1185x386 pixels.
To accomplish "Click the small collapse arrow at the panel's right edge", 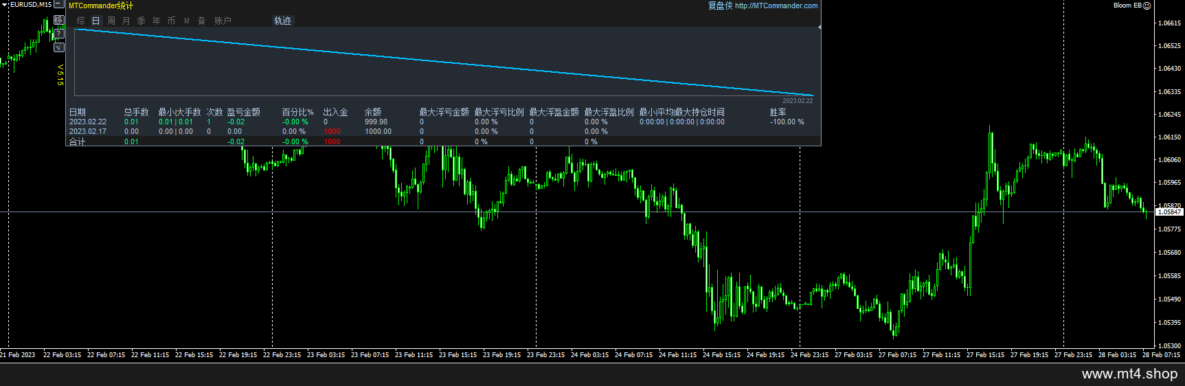I will point(819,27).
